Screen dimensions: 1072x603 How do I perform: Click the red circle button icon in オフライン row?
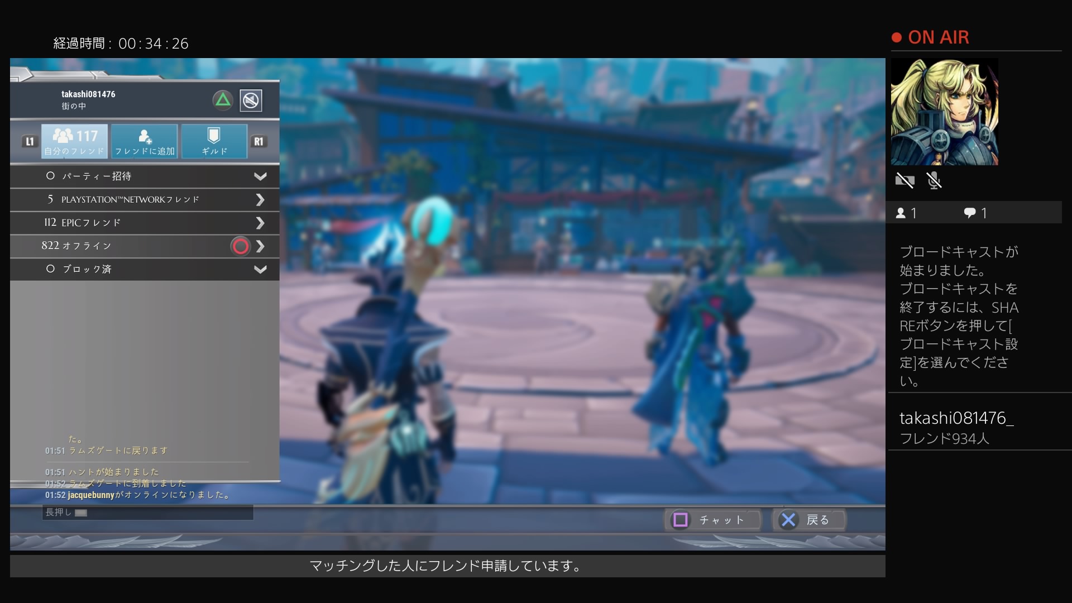(x=241, y=246)
